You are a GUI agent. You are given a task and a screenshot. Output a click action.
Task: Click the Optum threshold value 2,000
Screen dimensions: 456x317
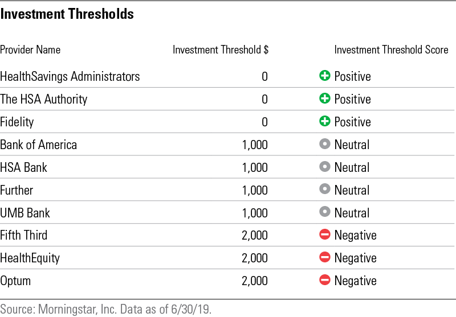(254, 281)
